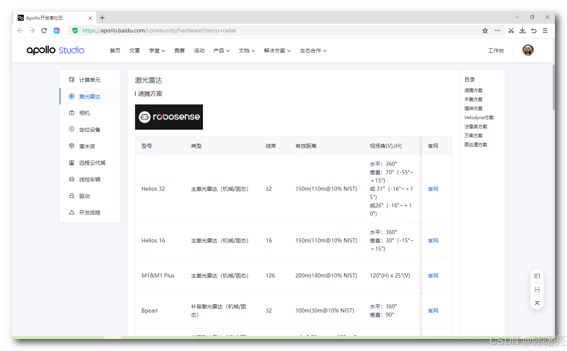Click the undo restore-tab arrow icon
The height and width of the screenshot is (351, 567).
pyautogui.click(x=534, y=31)
